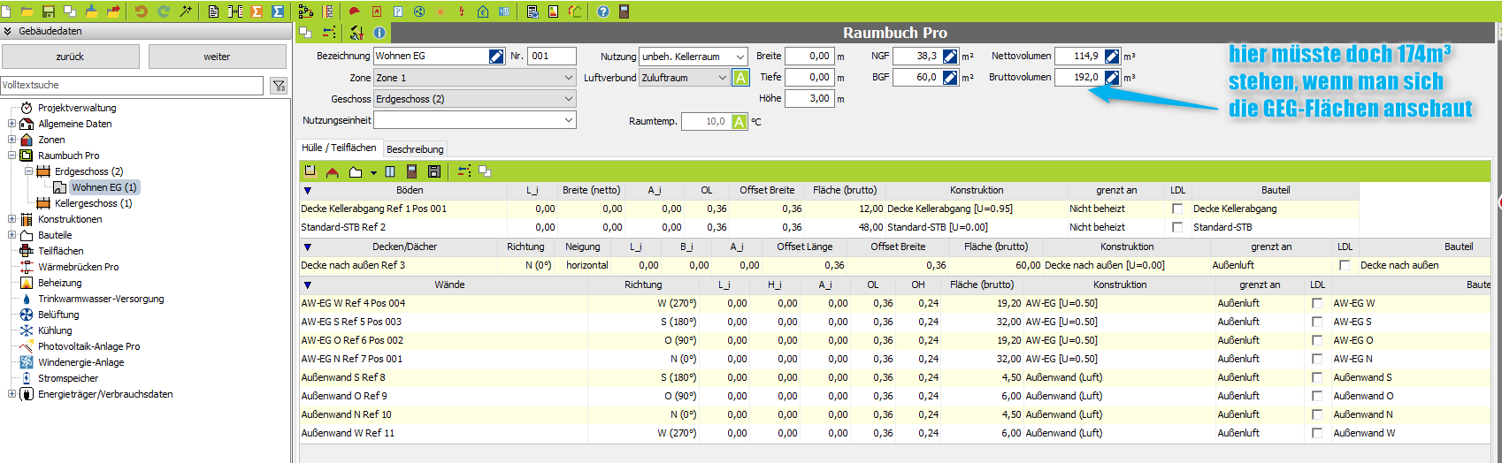Screen dimensions: 1502x463
Task: Click the save floppy disk icon
Action: (x=49, y=11)
